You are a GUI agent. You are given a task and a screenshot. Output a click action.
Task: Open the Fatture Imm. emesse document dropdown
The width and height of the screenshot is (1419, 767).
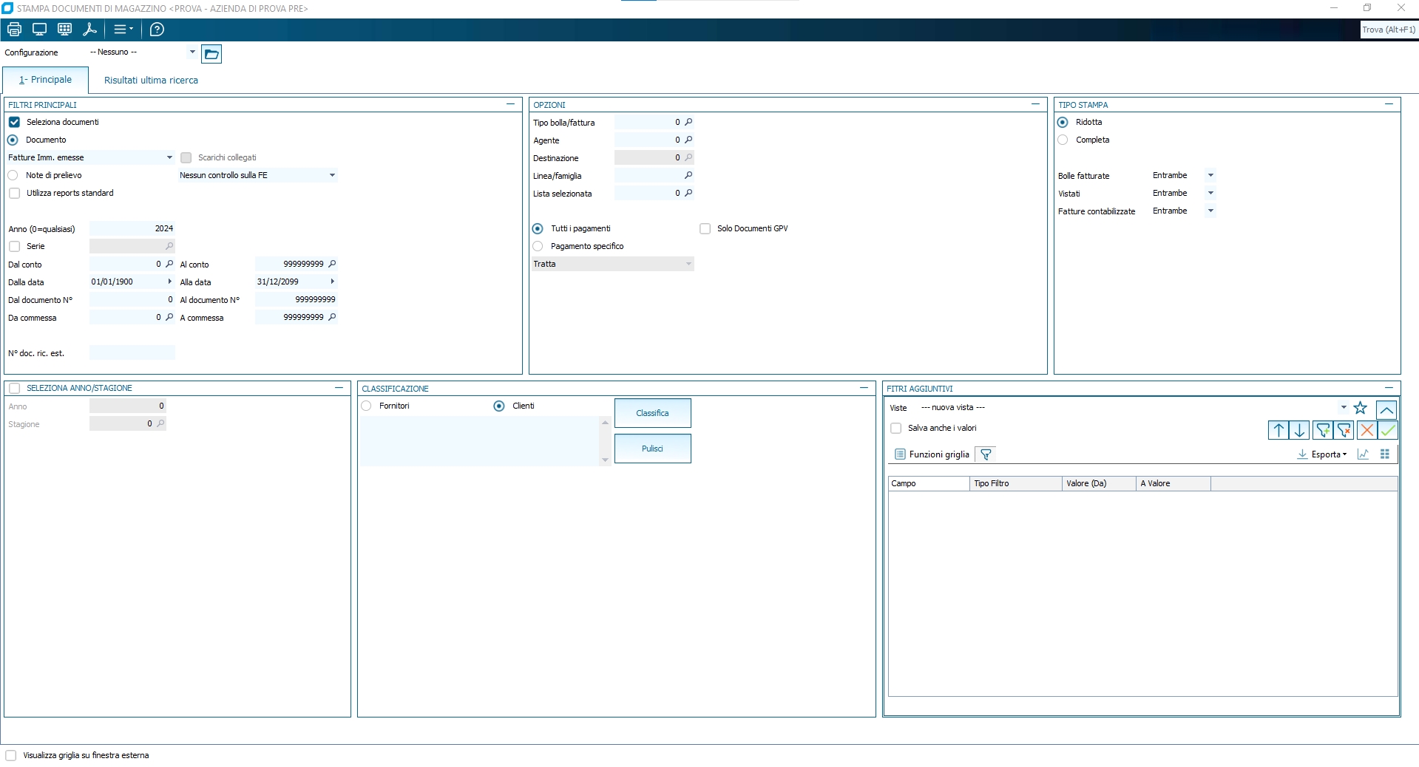(x=169, y=157)
